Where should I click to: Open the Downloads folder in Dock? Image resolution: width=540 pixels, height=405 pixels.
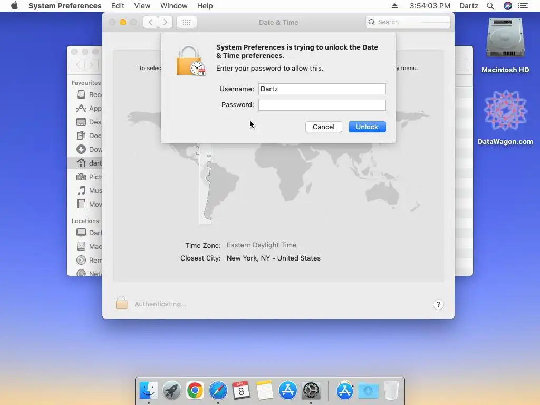tap(368, 391)
